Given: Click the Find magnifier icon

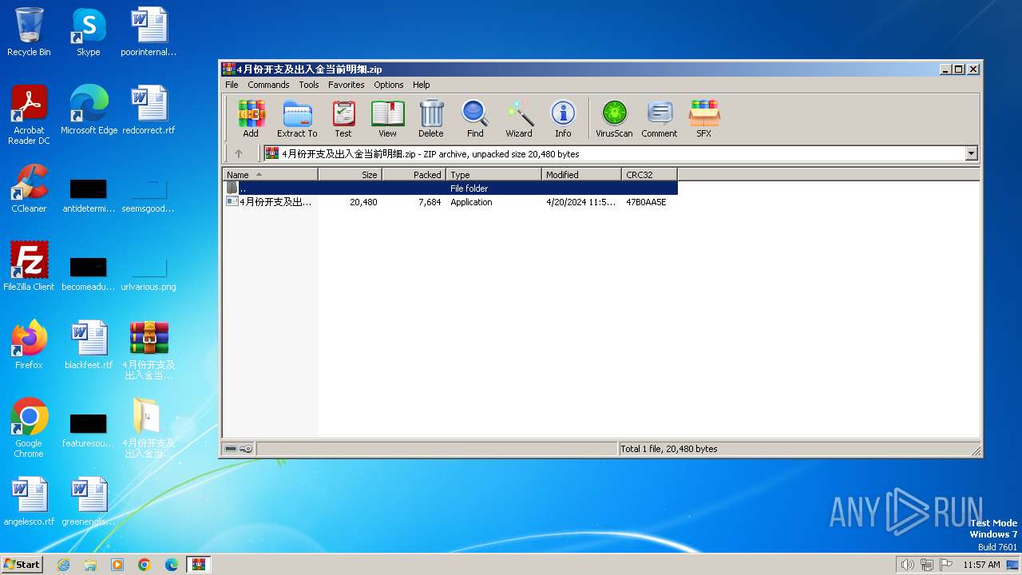Looking at the screenshot, I should (x=475, y=118).
